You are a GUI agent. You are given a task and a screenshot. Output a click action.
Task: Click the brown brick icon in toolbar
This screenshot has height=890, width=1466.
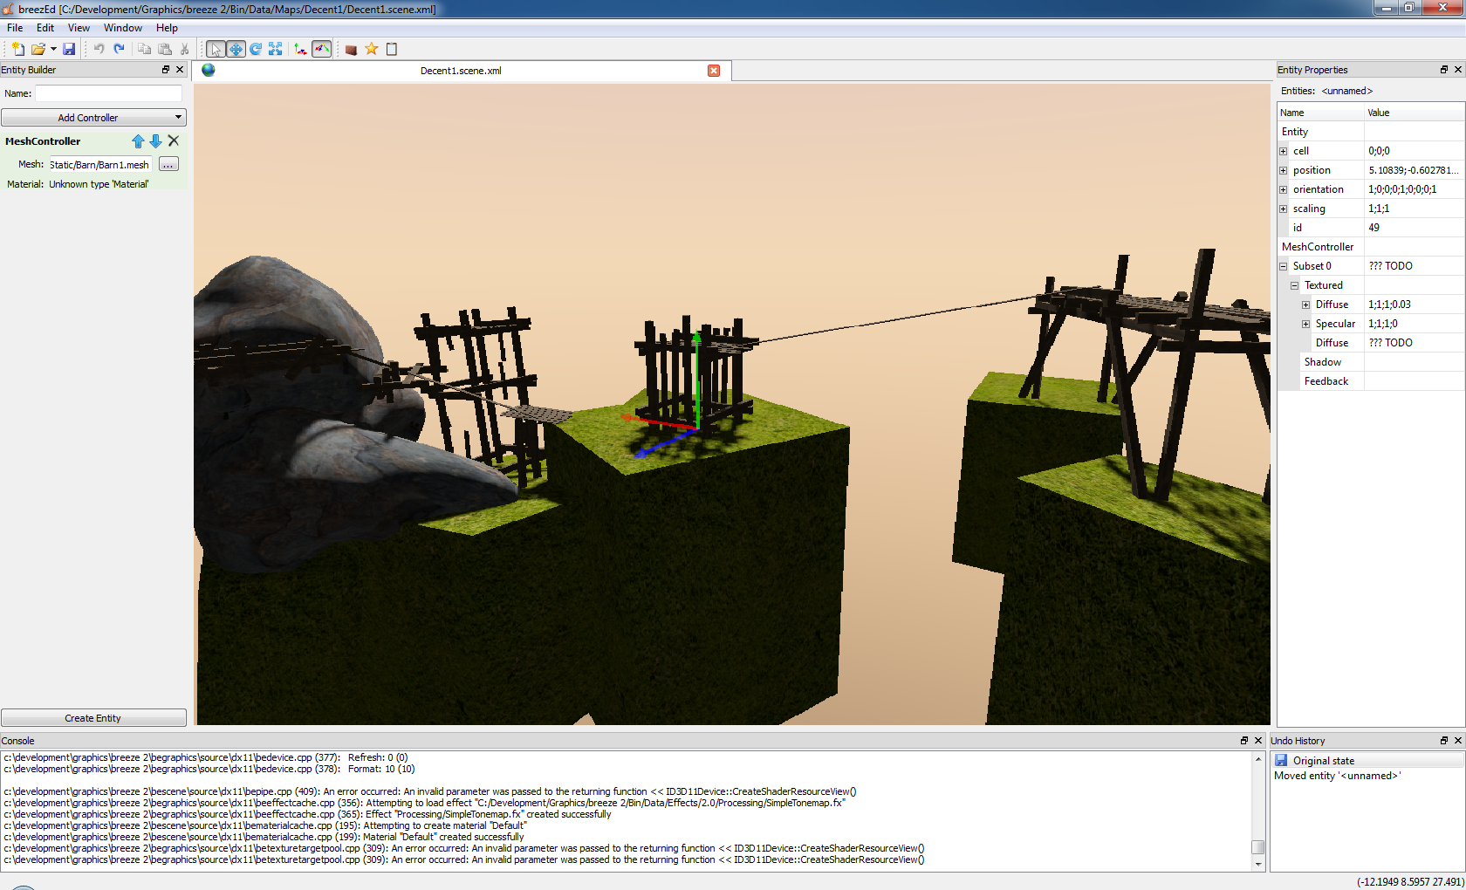(351, 50)
